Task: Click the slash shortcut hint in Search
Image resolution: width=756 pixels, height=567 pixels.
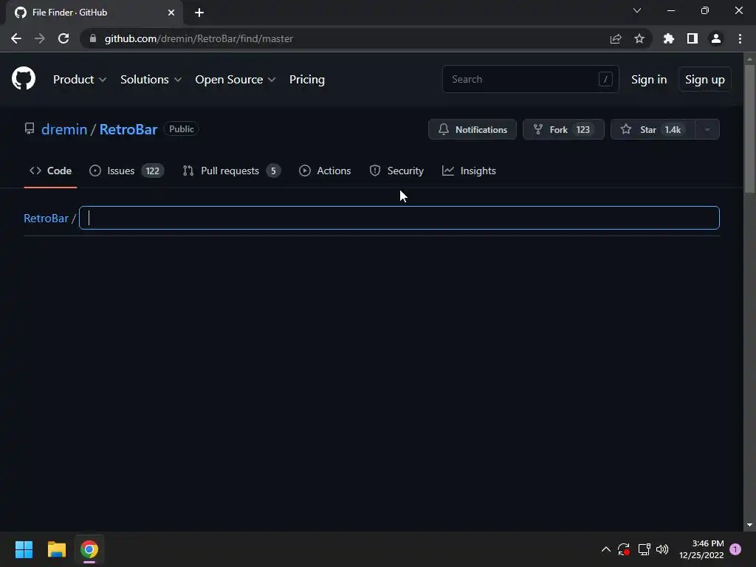Action: click(605, 79)
